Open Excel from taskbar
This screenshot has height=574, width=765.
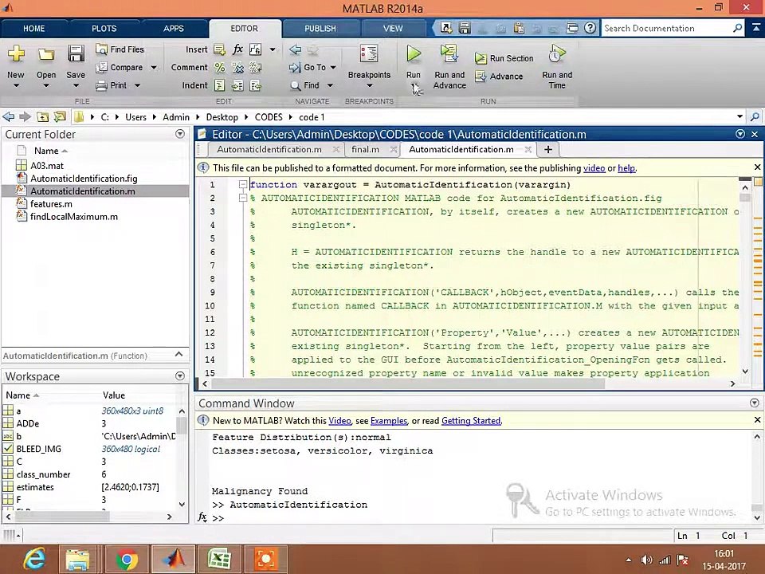point(220,560)
